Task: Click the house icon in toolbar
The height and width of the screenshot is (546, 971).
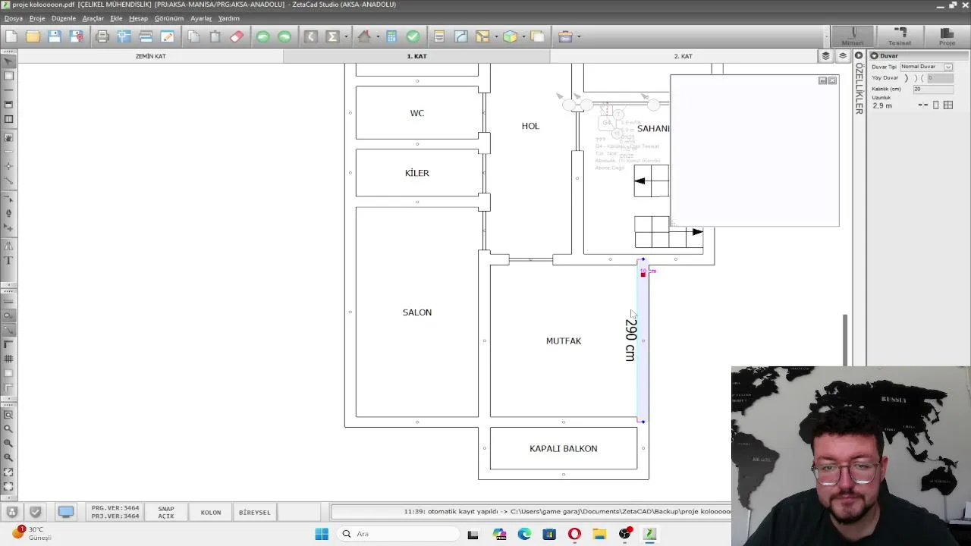Action: pyautogui.click(x=364, y=36)
